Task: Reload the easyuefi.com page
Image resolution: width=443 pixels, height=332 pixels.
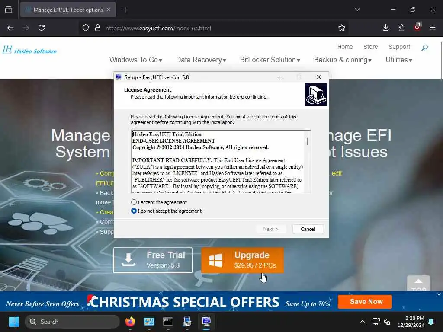Action: tap(42, 28)
